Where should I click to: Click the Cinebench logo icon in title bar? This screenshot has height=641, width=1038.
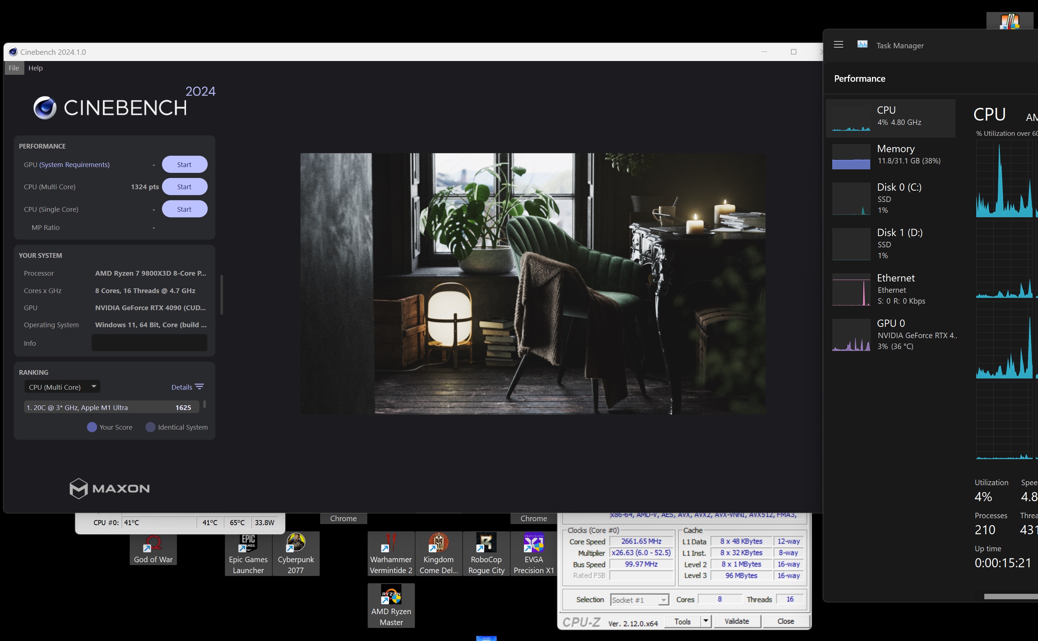point(13,52)
